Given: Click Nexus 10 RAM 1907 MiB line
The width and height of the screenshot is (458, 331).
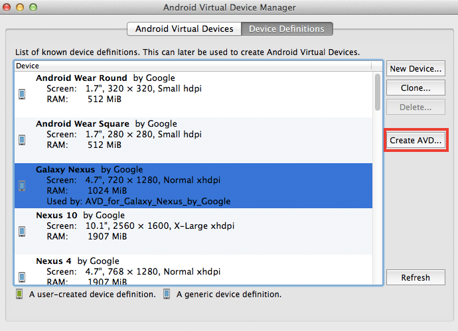Looking at the screenshot, I should coord(87,236).
